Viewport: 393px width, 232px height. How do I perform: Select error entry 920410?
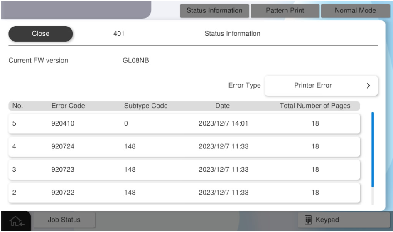coord(184,124)
